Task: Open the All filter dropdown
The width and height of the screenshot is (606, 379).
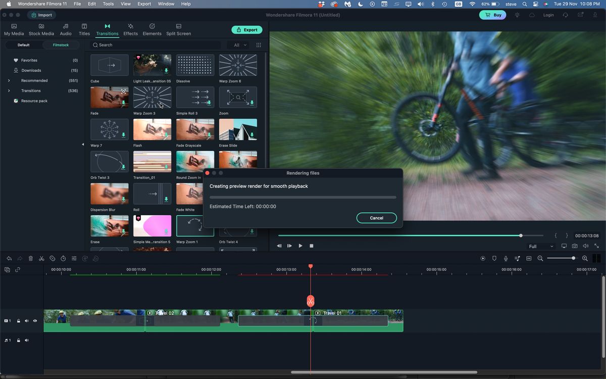Action: point(237,45)
